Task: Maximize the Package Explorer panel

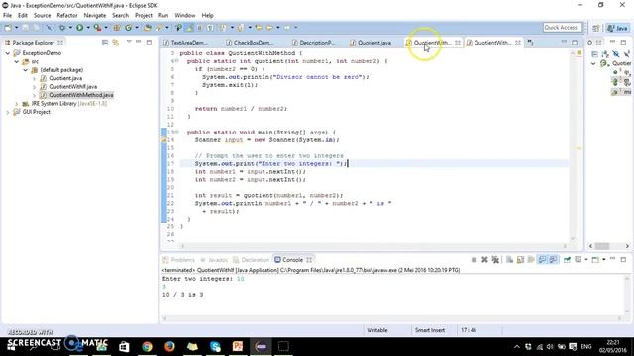Action: coord(149,42)
